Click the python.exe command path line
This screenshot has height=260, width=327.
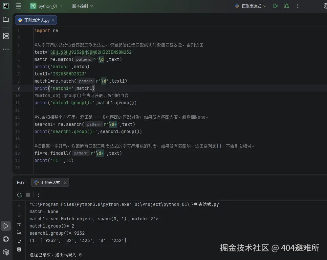(124, 204)
